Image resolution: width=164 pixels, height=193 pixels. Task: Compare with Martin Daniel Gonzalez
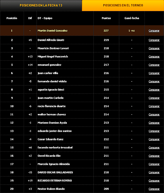click(154, 31)
